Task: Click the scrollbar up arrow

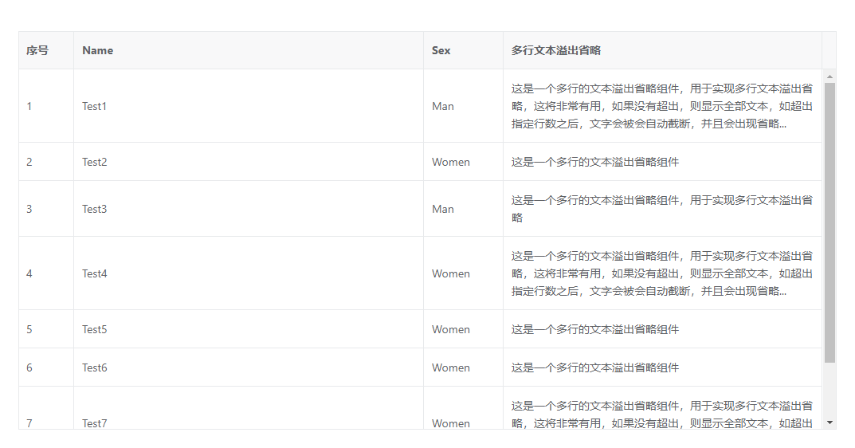Action: tap(830, 77)
